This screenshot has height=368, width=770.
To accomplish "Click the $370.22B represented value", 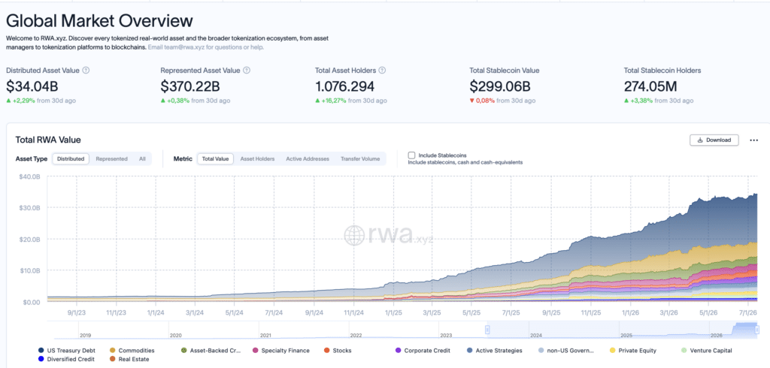I will [190, 86].
